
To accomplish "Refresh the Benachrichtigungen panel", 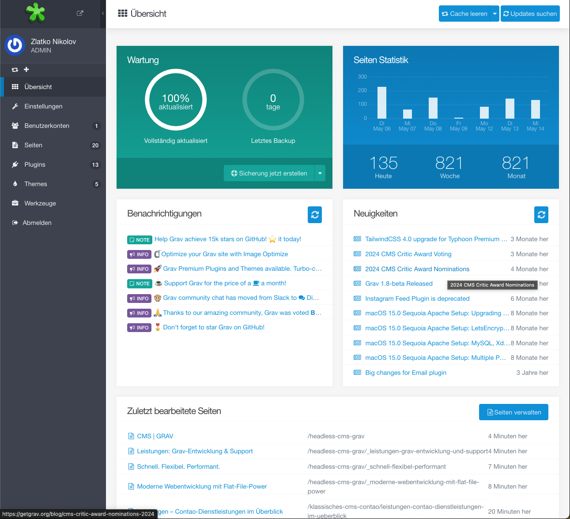I will tap(315, 215).
